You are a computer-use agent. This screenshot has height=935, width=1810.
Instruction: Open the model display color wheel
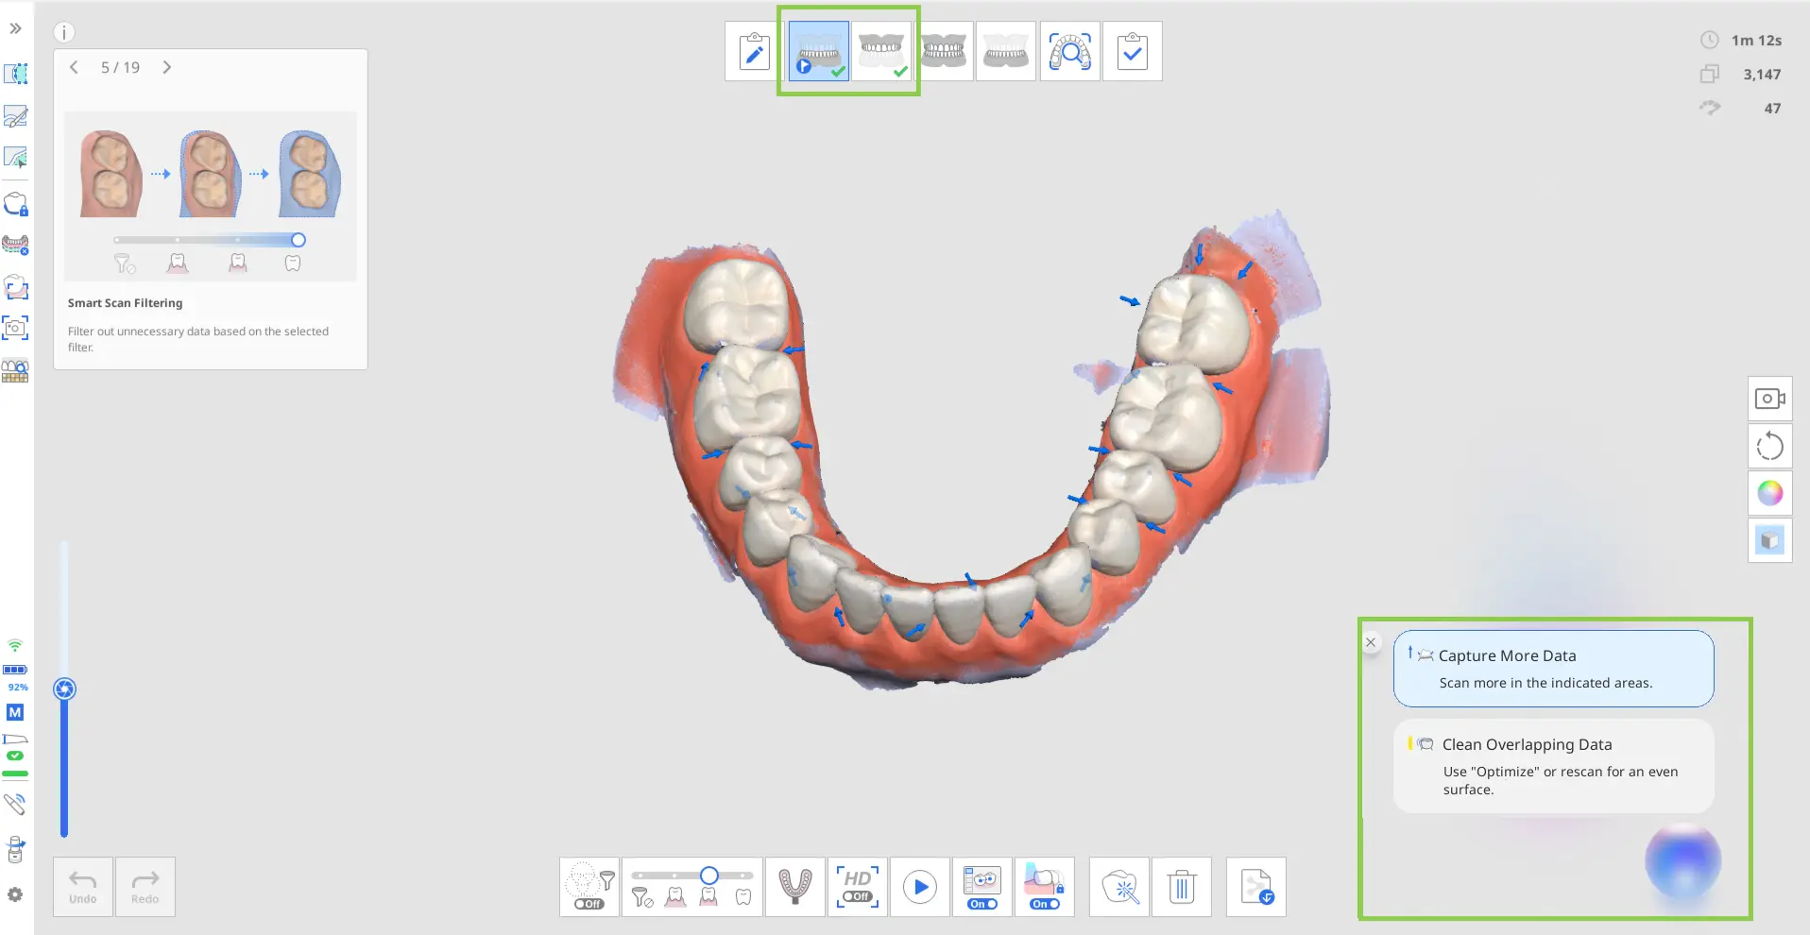[x=1770, y=493]
